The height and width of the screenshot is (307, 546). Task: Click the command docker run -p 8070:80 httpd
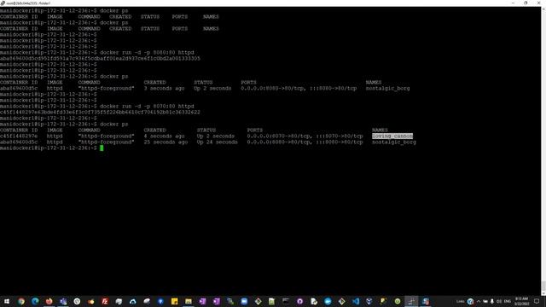[x=147, y=106]
